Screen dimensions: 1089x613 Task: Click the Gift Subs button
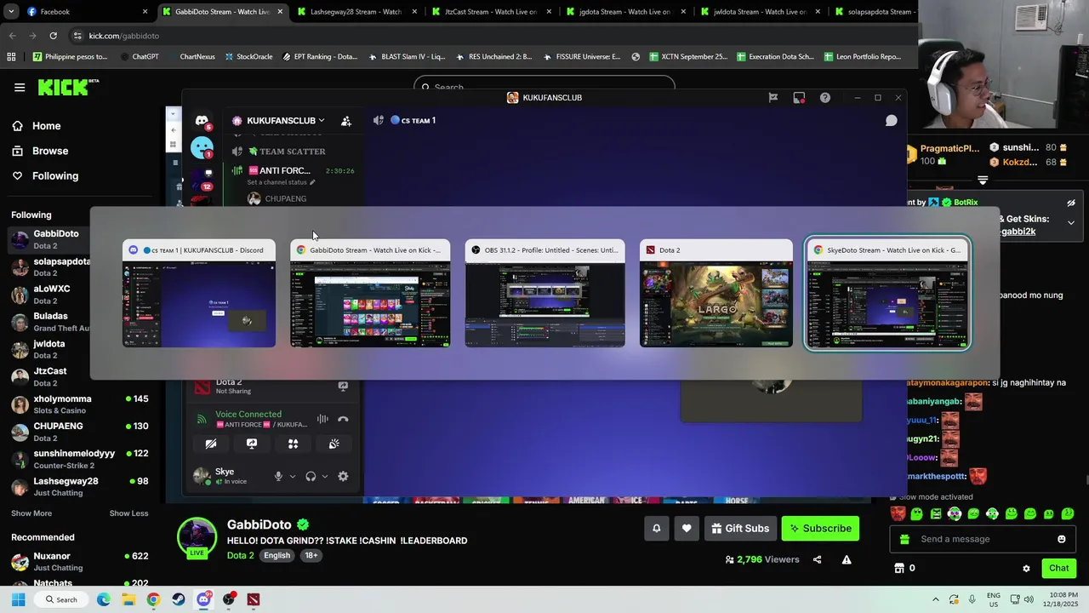click(739, 529)
